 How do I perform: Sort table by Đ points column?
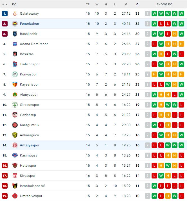pos(137,5)
